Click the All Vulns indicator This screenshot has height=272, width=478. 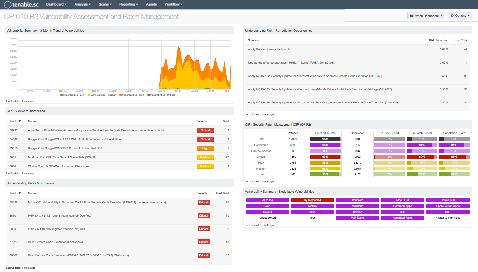(268, 200)
